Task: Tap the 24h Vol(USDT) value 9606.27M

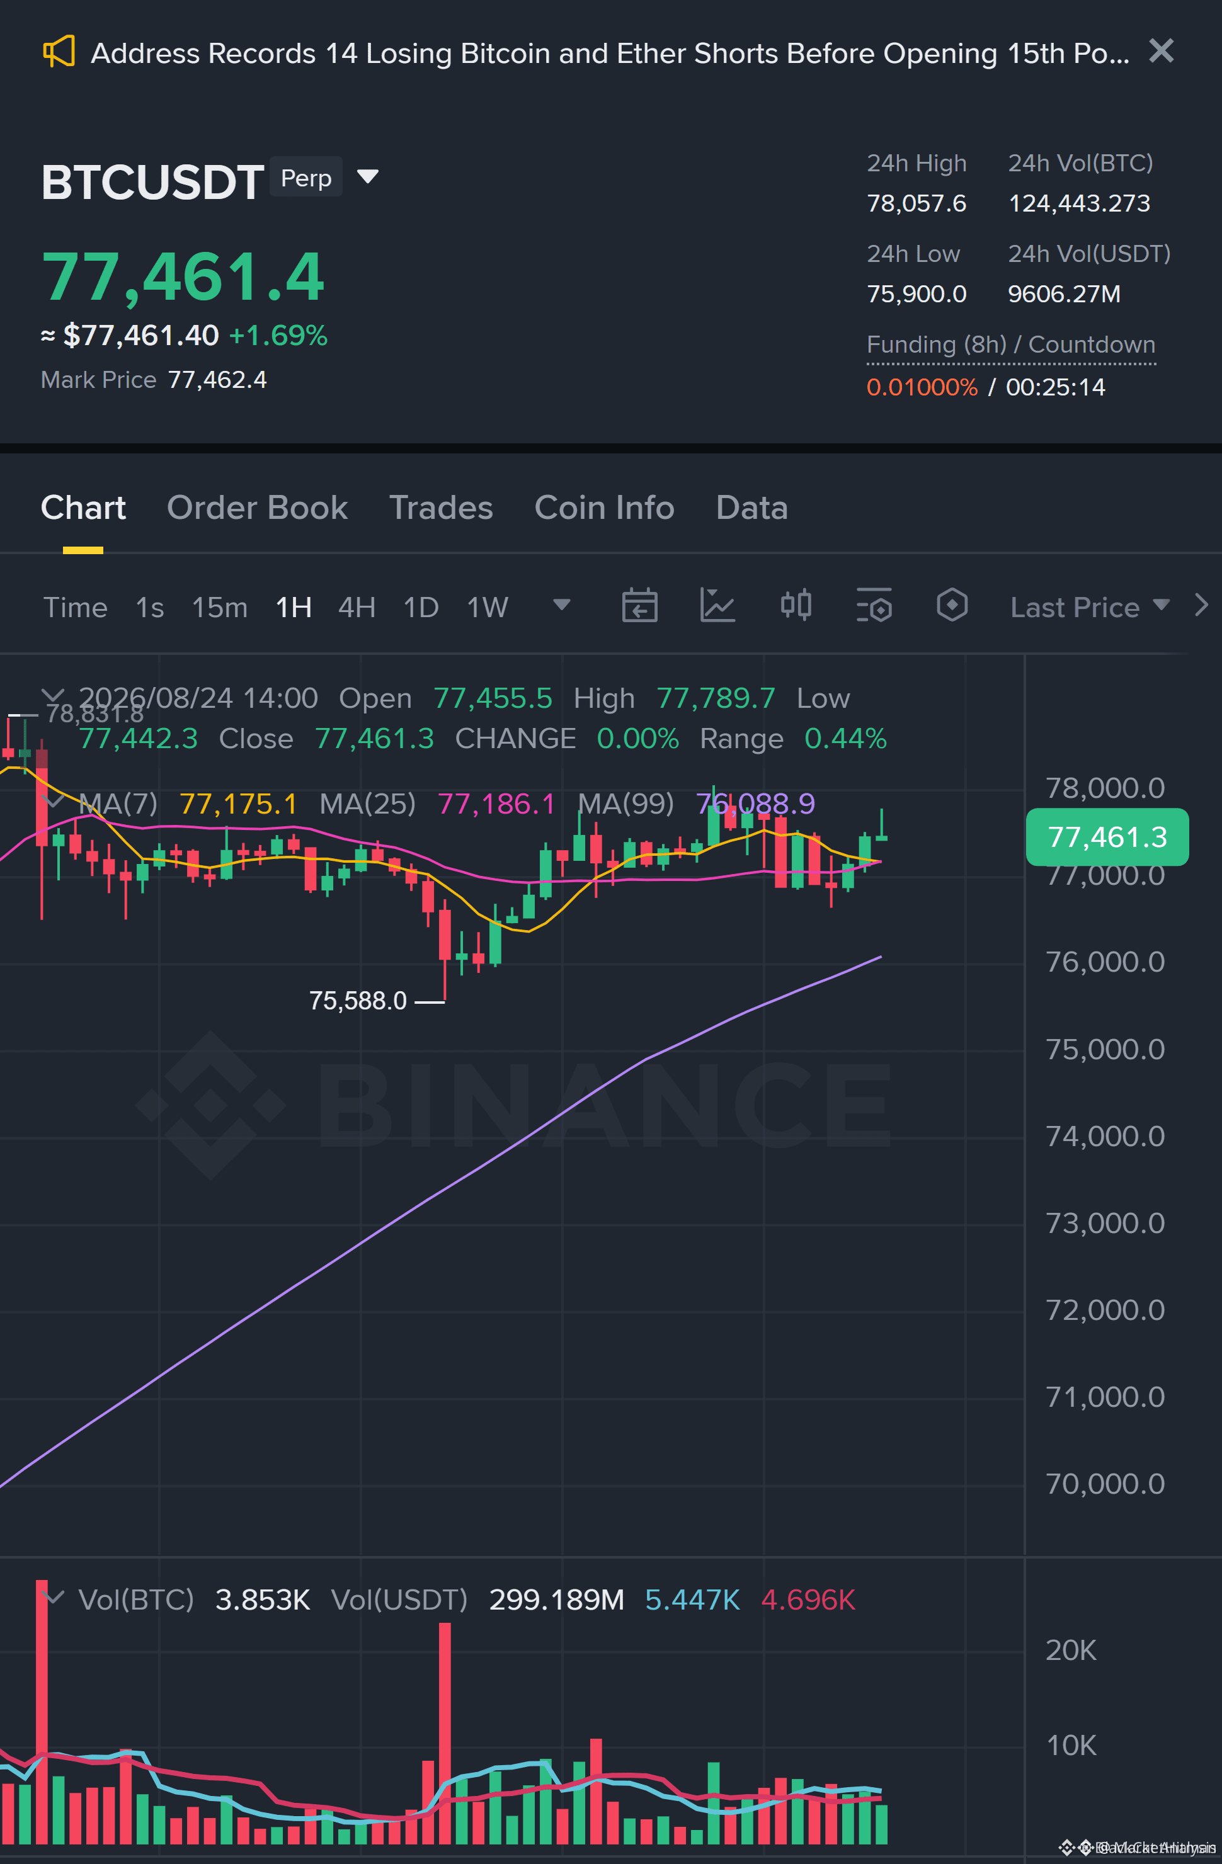Action: tap(1064, 295)
